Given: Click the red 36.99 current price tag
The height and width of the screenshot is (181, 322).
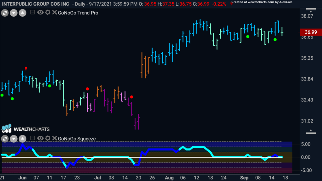Looking at the screenshot, I should pos(310,32).
